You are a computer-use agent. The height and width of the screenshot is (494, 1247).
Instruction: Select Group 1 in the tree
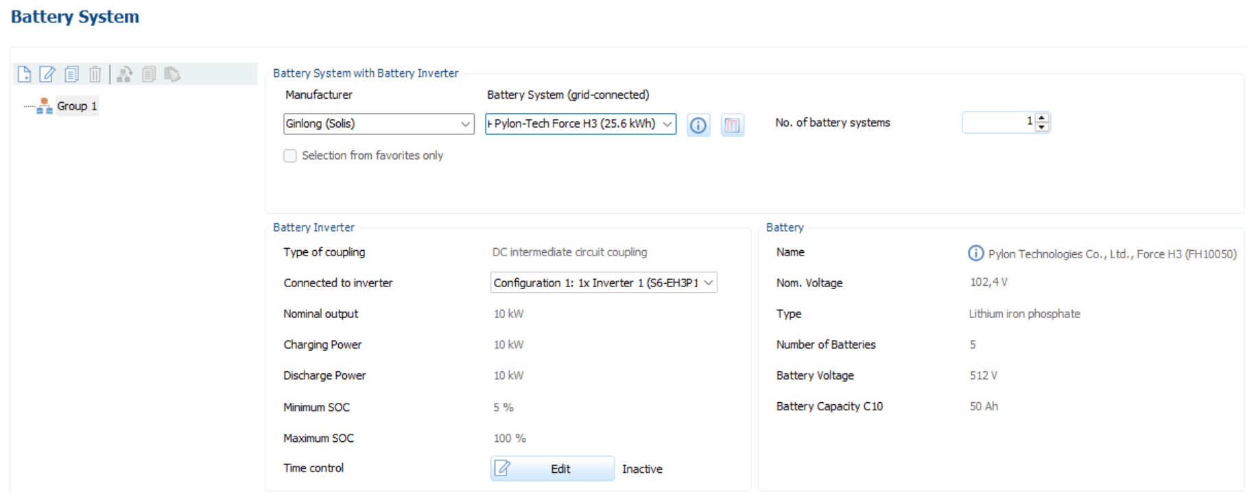click(x=77, y=106)
